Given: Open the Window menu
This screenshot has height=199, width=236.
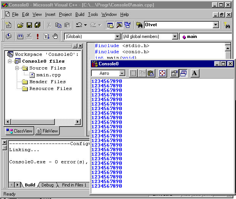Looking at the screenshot, I should click(x=109, y=14).
